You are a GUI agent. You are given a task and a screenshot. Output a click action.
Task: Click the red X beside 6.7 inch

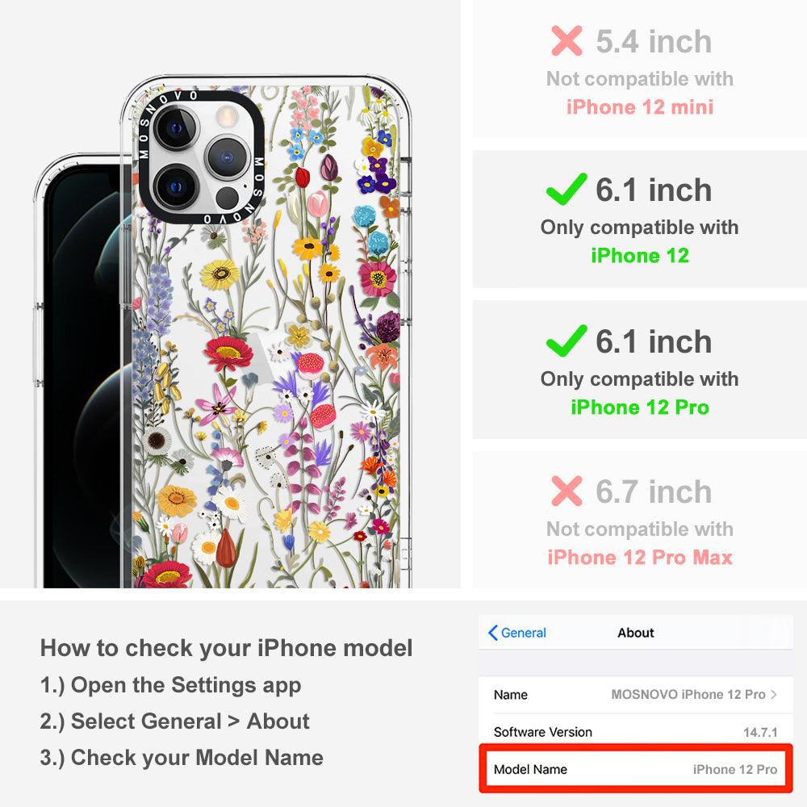pyautogui.click(x=567, y=491)
